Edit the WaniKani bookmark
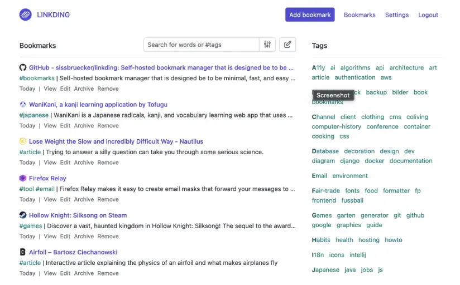This screenshot has width=460, height=285. click(65, 125)
